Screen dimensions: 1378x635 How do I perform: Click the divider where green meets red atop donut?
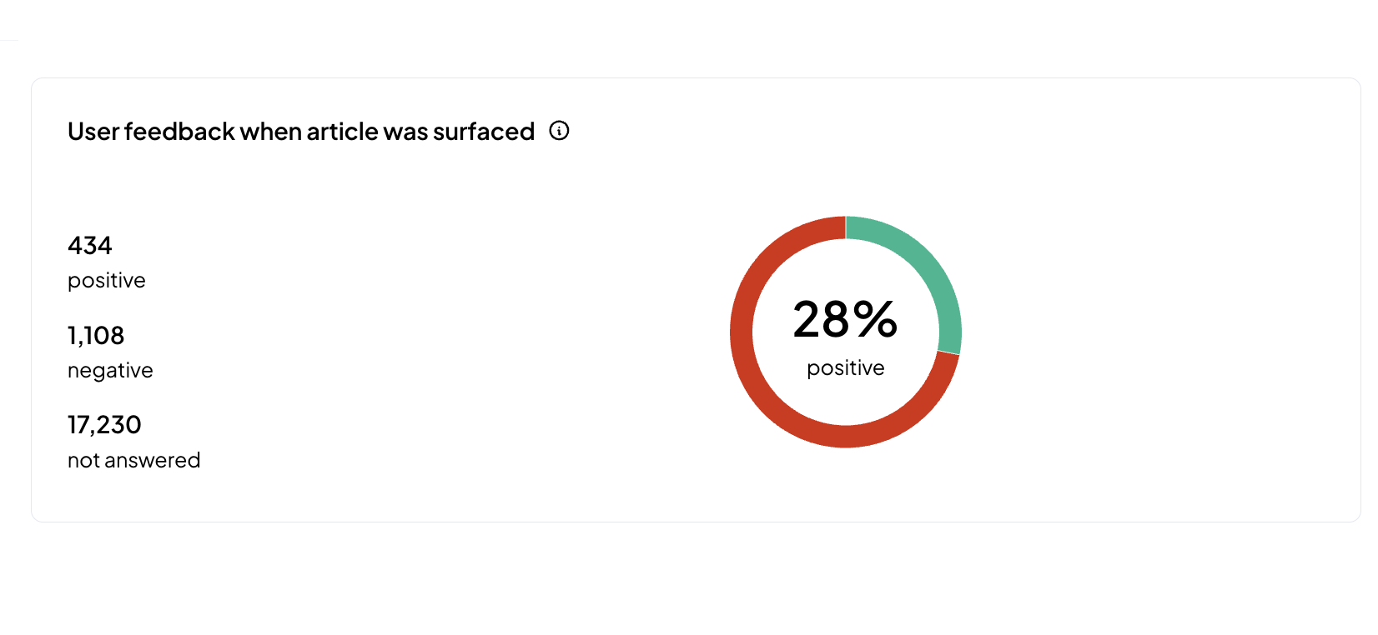click(x=846, y=227)
